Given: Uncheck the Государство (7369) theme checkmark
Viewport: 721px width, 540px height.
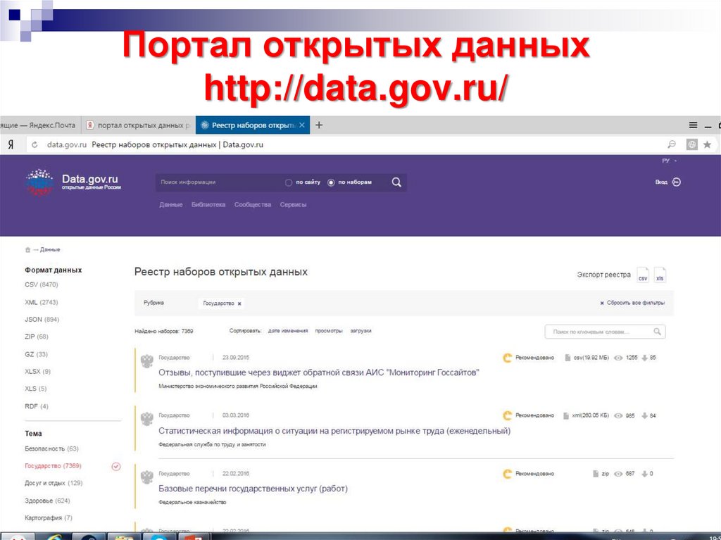Looking at the screenshot, I should point(116,466).
